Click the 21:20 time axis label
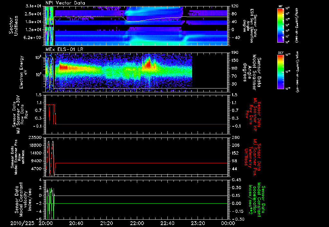The width and height of the screenshot is (329, 227). click(106, 223)
